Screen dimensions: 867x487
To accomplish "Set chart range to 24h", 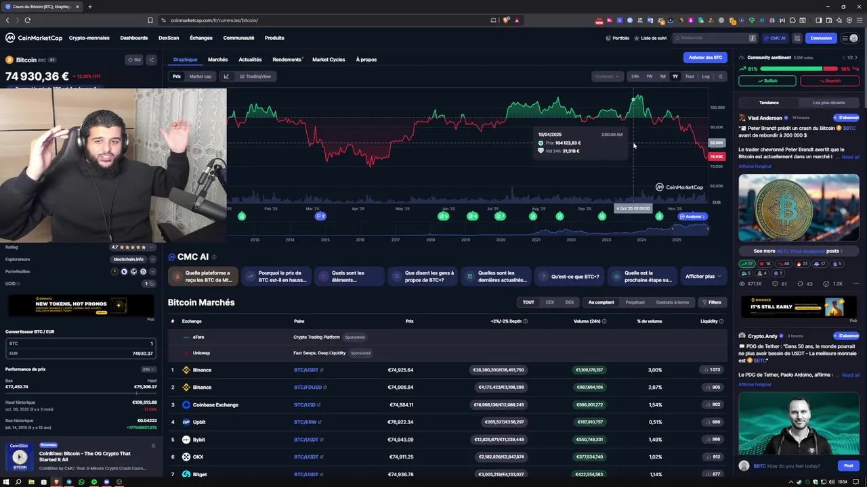I will (635, 76).
